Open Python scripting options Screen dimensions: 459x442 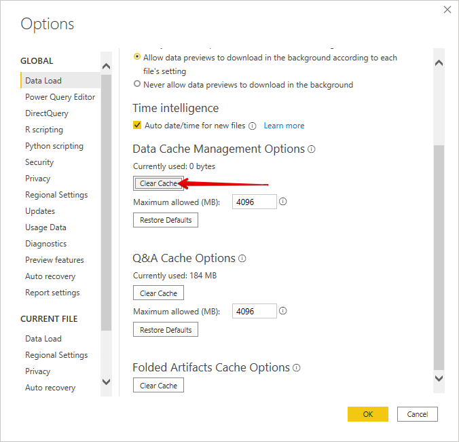pyautogui.click(x=54, y=146)
